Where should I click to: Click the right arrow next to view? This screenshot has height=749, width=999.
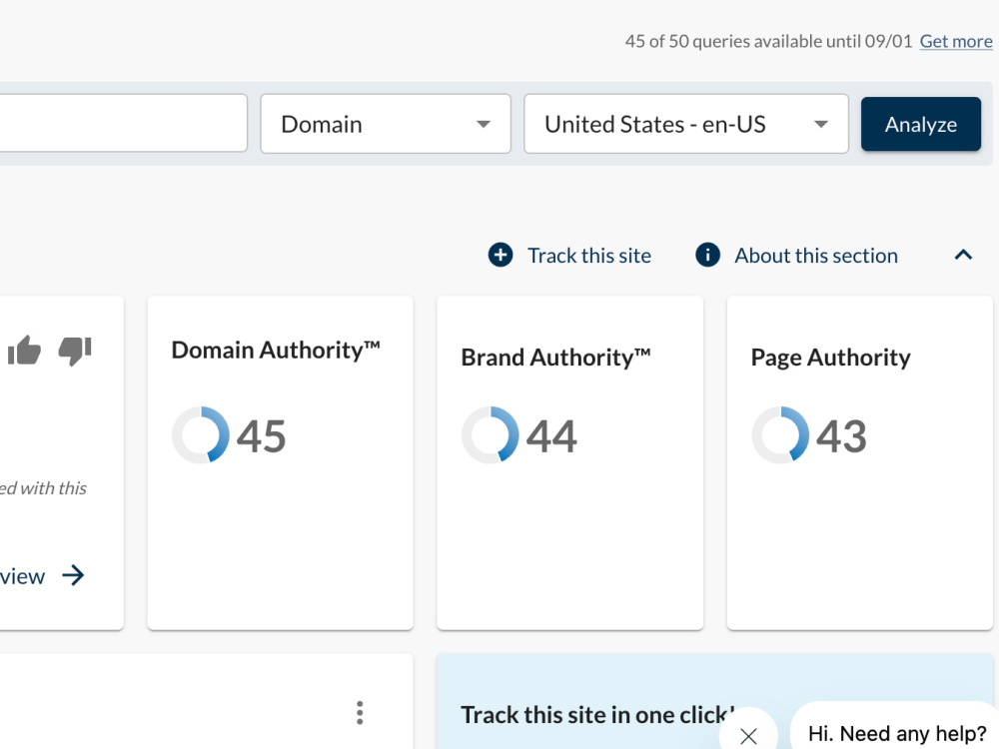pyautogui.click(x=73, y=575)
